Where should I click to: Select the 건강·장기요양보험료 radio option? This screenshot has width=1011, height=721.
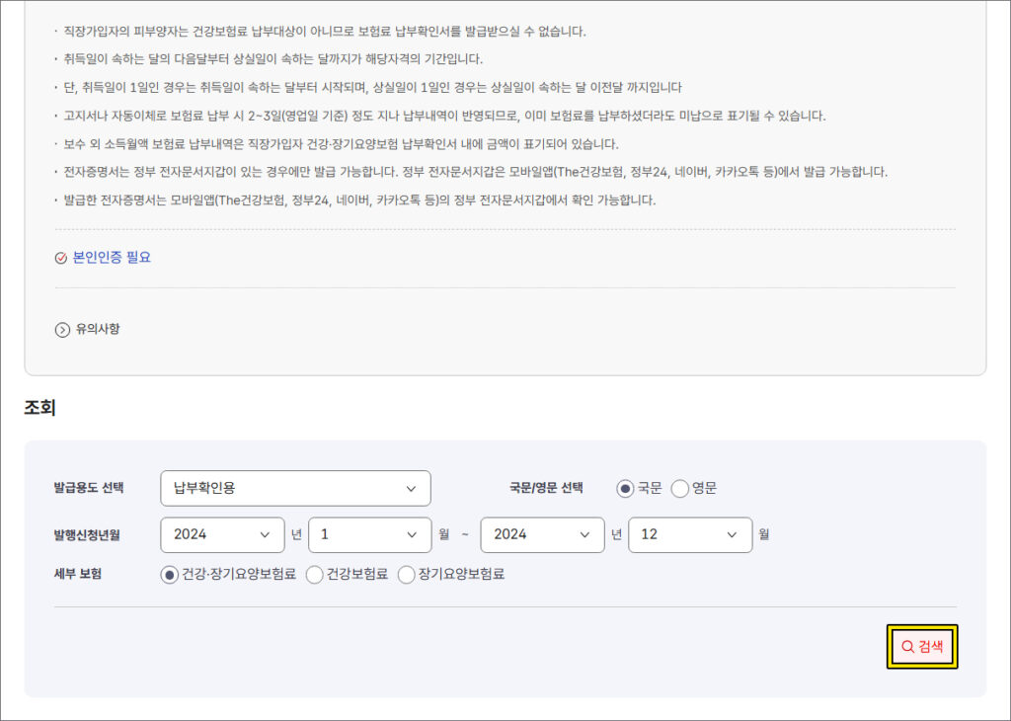[x=170, y=574]
